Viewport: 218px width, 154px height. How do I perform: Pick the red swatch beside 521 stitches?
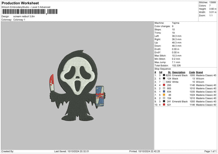164,105
